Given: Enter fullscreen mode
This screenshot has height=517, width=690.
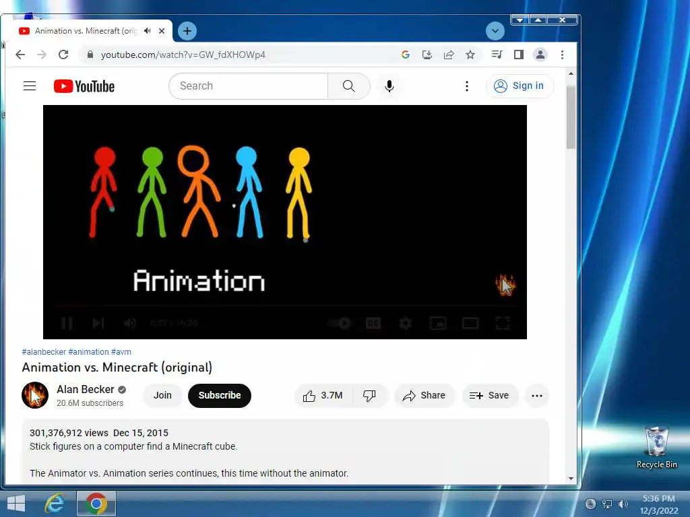Looking at the screenshot, I should click(x=503, y=323).
